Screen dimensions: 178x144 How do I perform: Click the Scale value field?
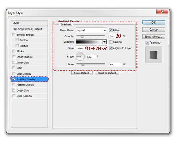click(115, 64)
